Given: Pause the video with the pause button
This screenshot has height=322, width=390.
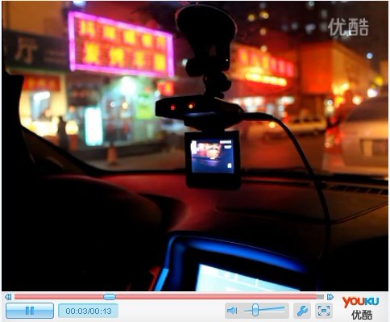Looking at the screenshot, I should coord(30,311).
